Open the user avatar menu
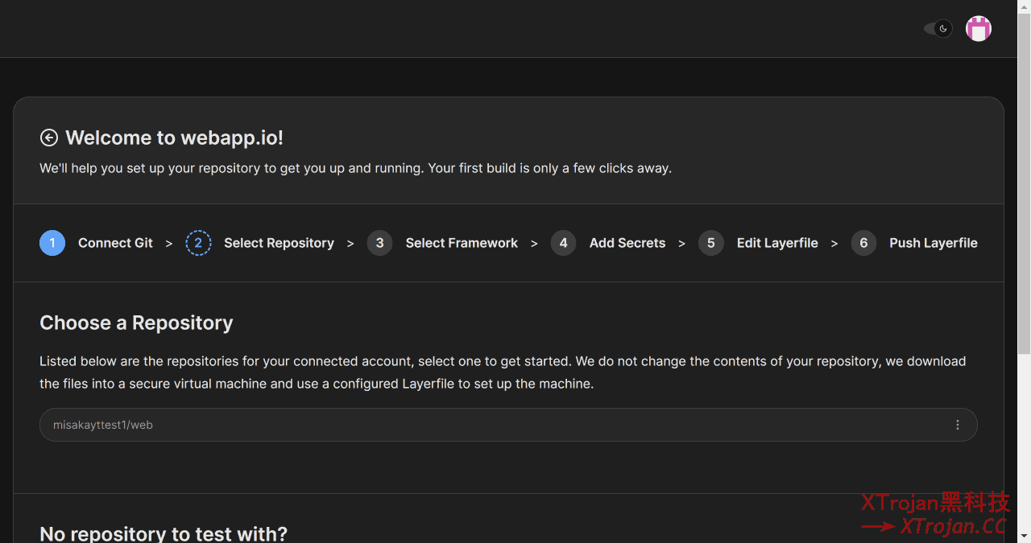Viewport: 1031px width, 543px height. point(979,29)
